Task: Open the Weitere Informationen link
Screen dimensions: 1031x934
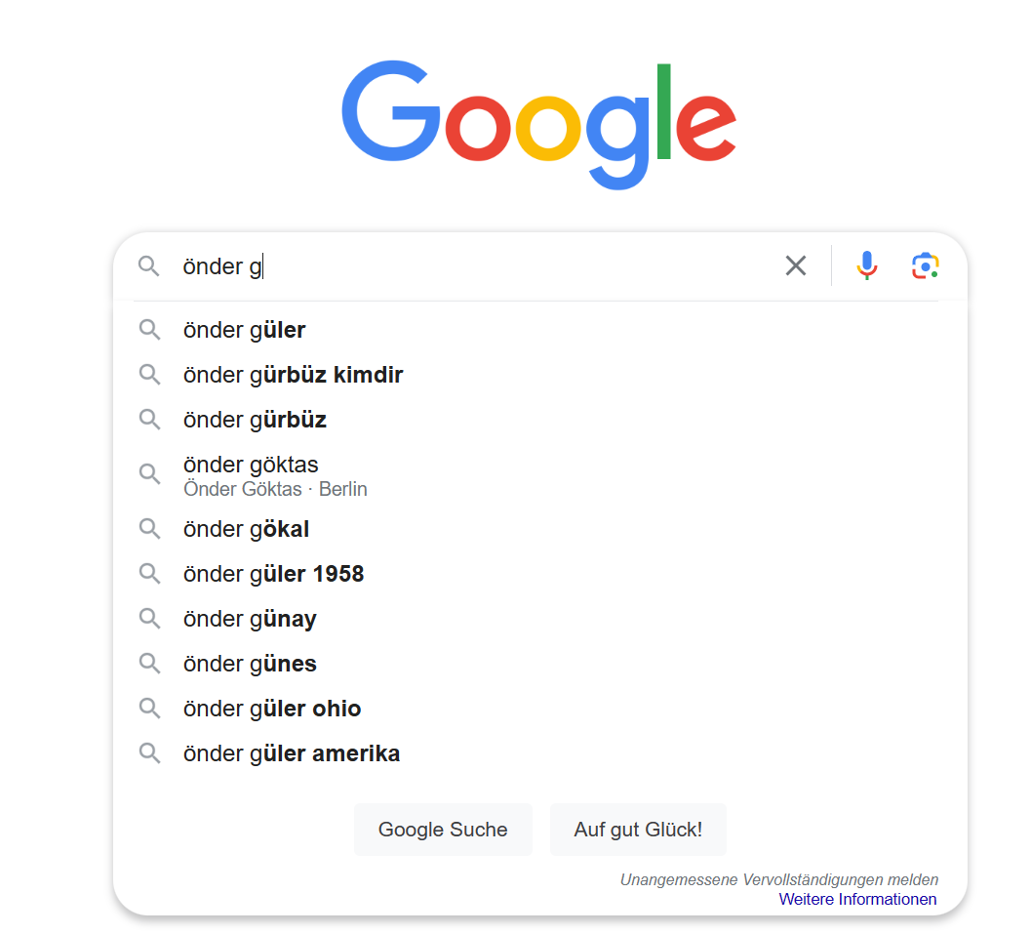Action: pyautogui.click(x=857, y=899)
